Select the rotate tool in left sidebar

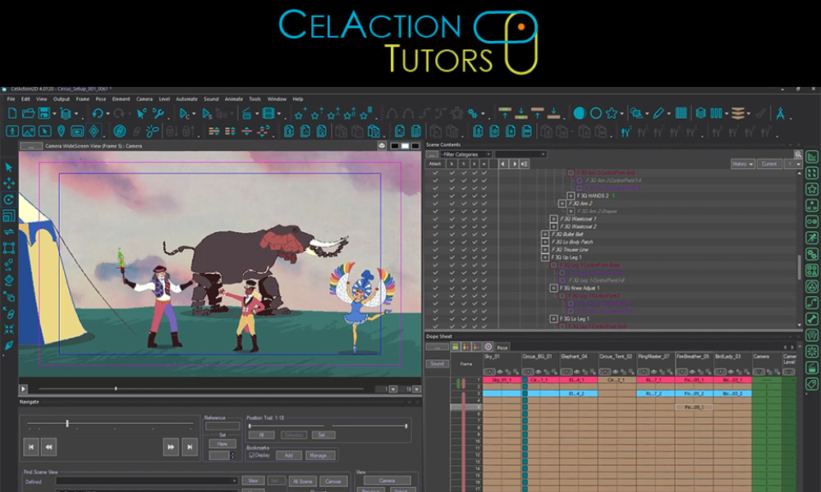[x=9, y=199]
